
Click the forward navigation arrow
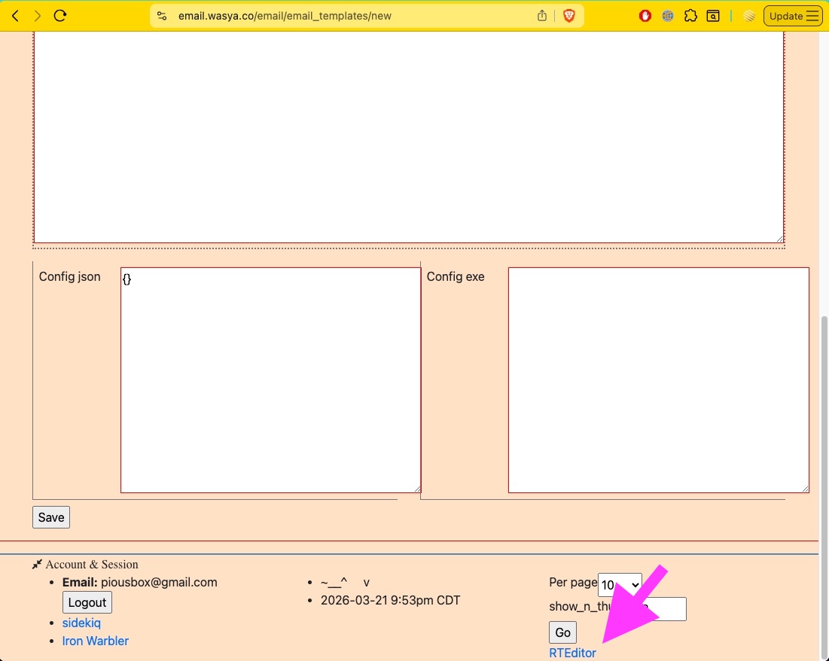pos(37,15)
